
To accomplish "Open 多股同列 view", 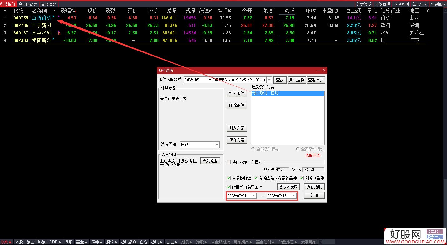I will (x=401, y=4).
